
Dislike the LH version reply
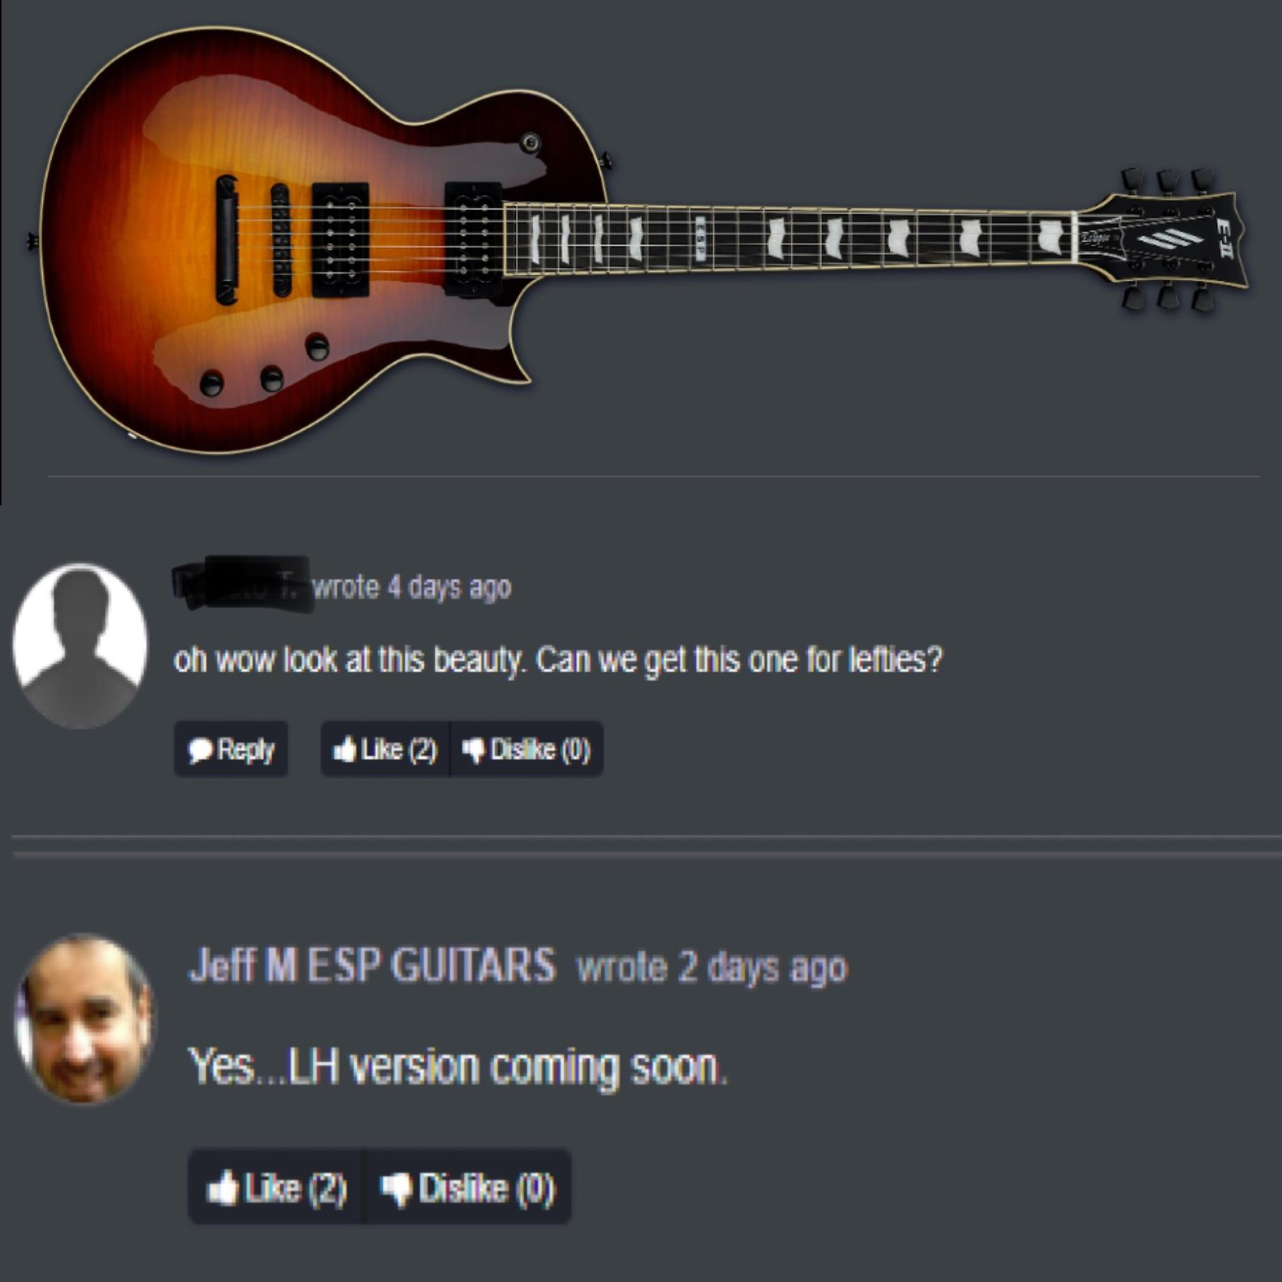point(469,1188)
